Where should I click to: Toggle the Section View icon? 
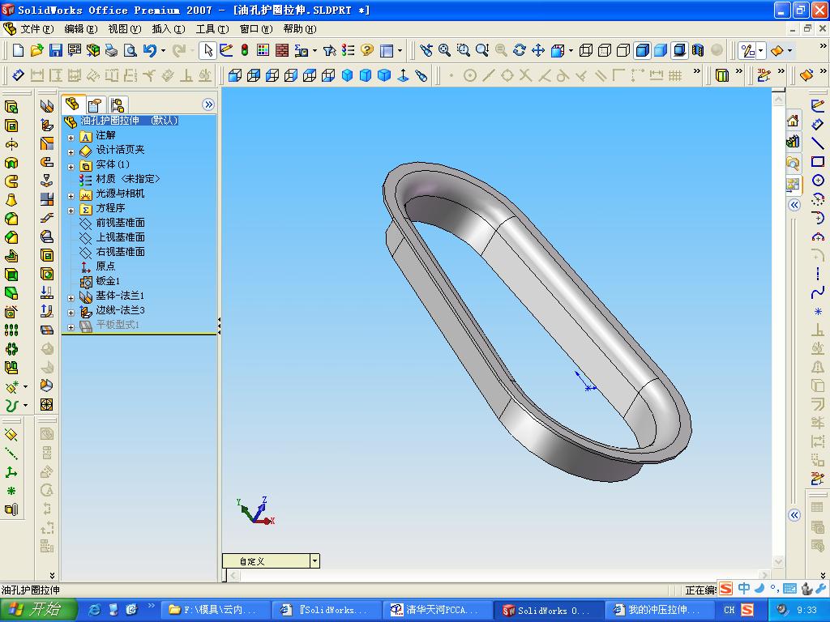(x=698, y=50)
